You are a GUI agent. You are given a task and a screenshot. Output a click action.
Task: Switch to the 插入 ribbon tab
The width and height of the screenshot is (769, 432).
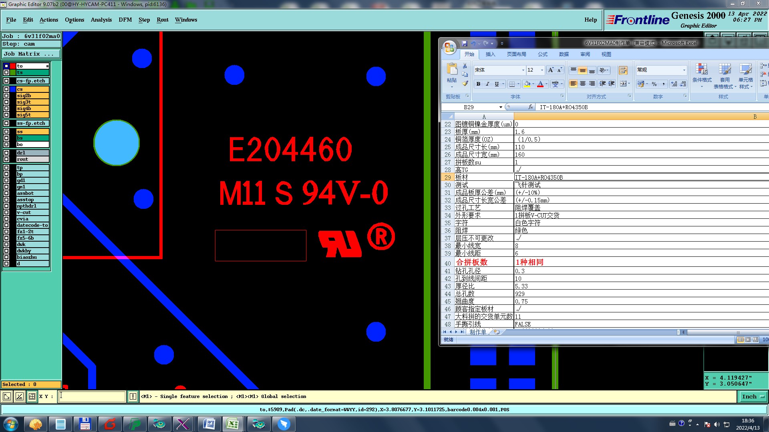490,54
